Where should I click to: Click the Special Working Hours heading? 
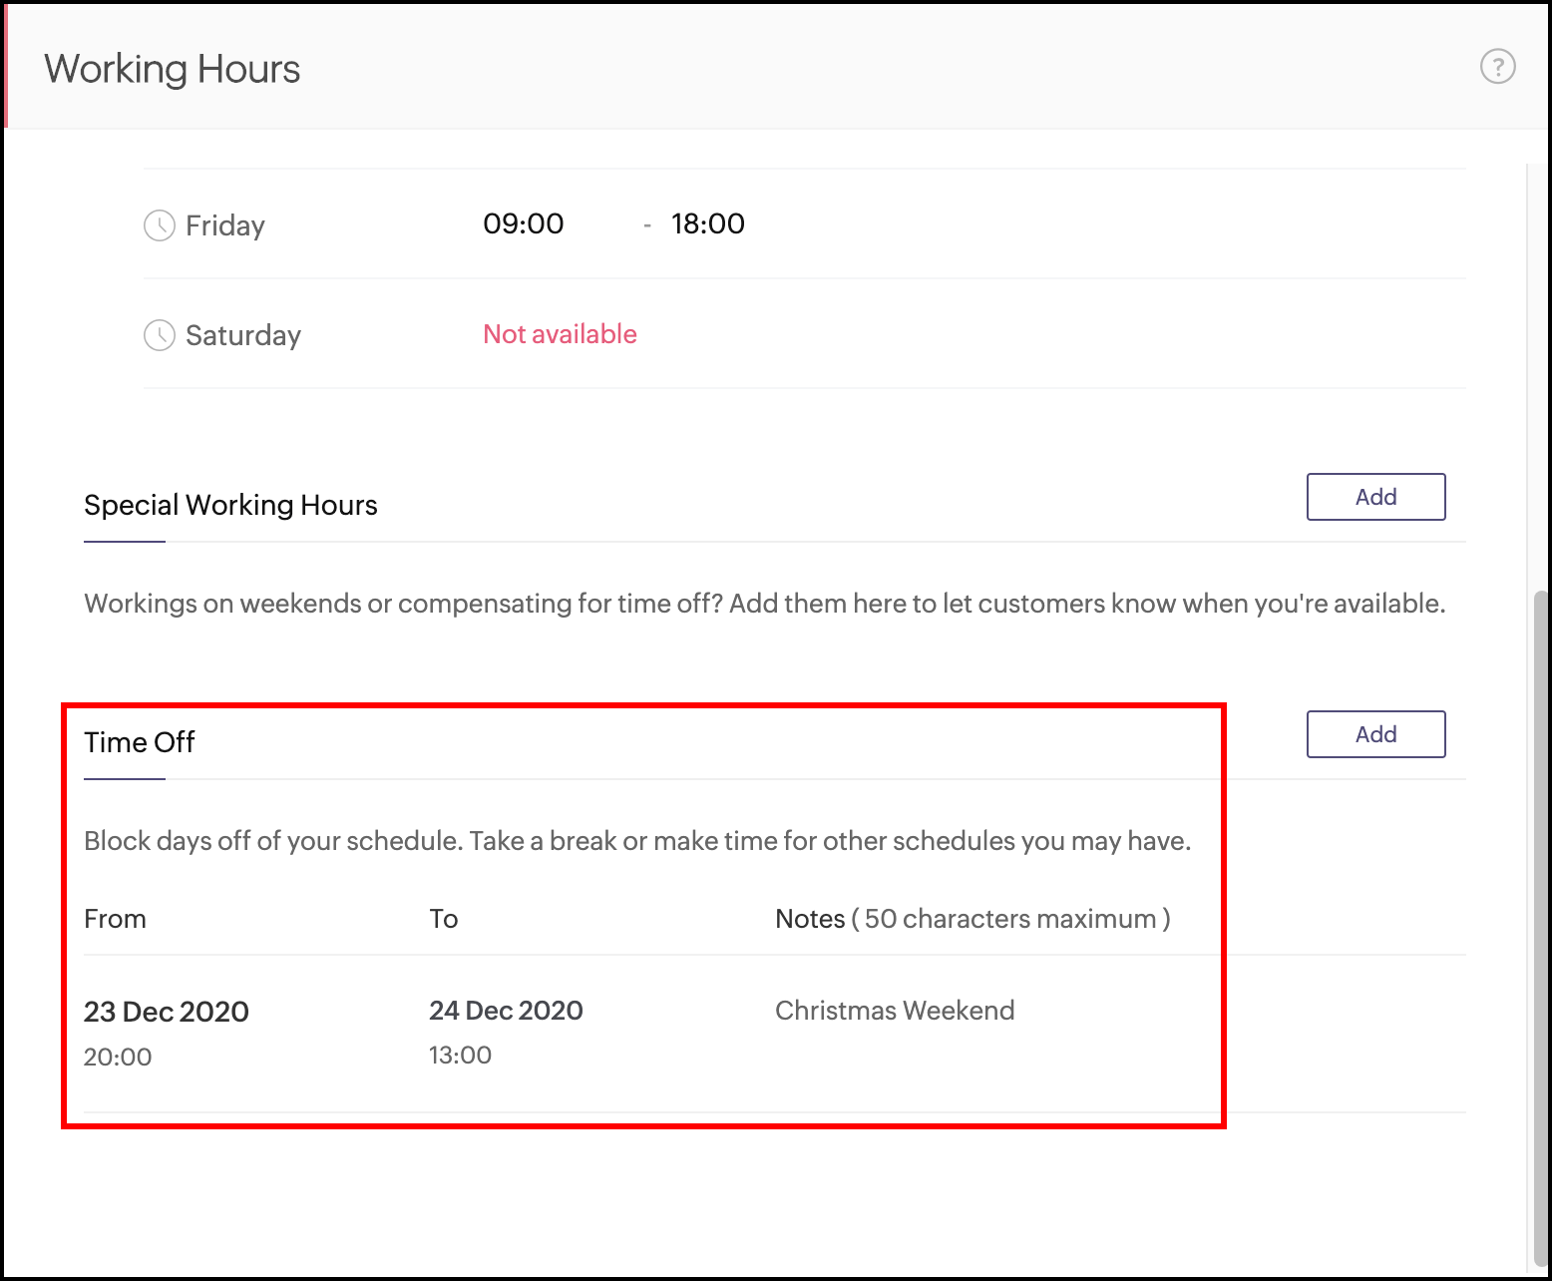click(x=230, y=505)
